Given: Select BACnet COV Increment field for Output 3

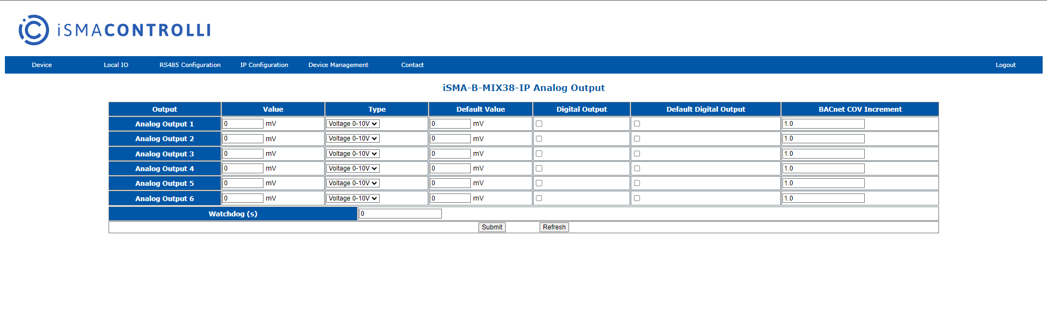Looking at the screenshot, I should 823,154.
